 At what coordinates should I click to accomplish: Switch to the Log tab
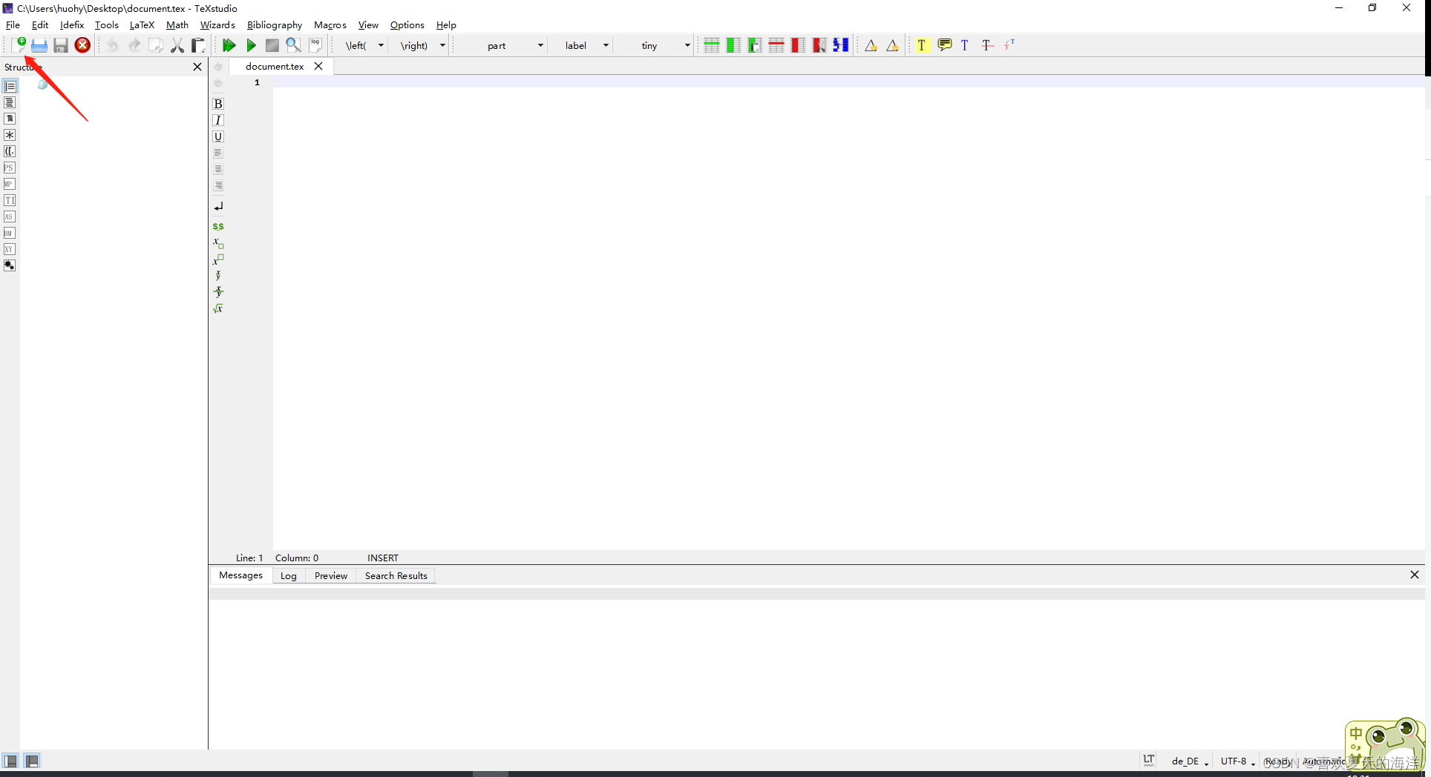[x=289, y=576]
